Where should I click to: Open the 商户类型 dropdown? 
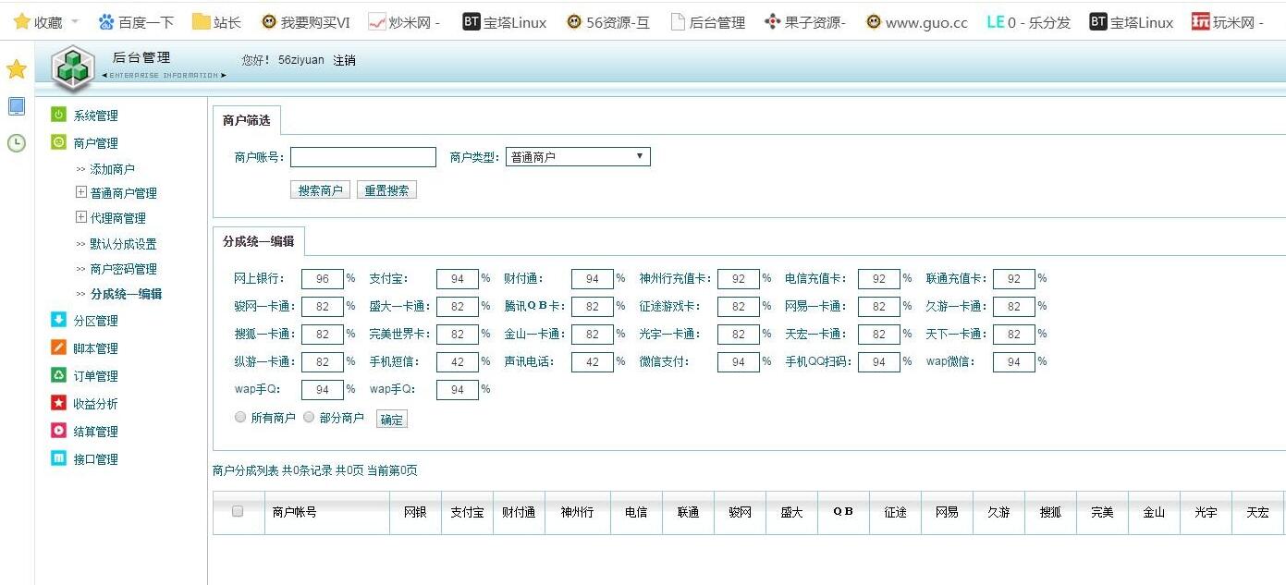click(578, 157)
